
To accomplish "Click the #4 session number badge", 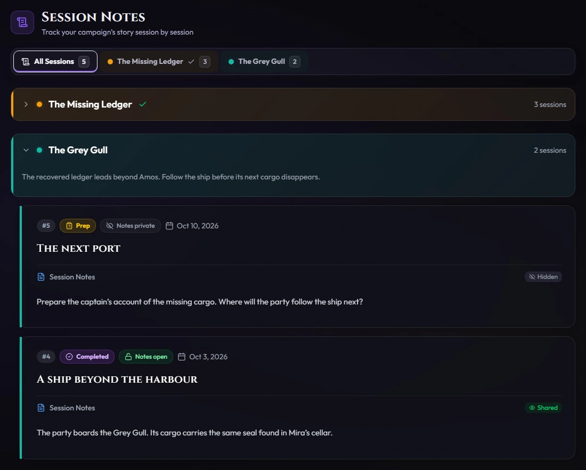I will click(46, 357).
